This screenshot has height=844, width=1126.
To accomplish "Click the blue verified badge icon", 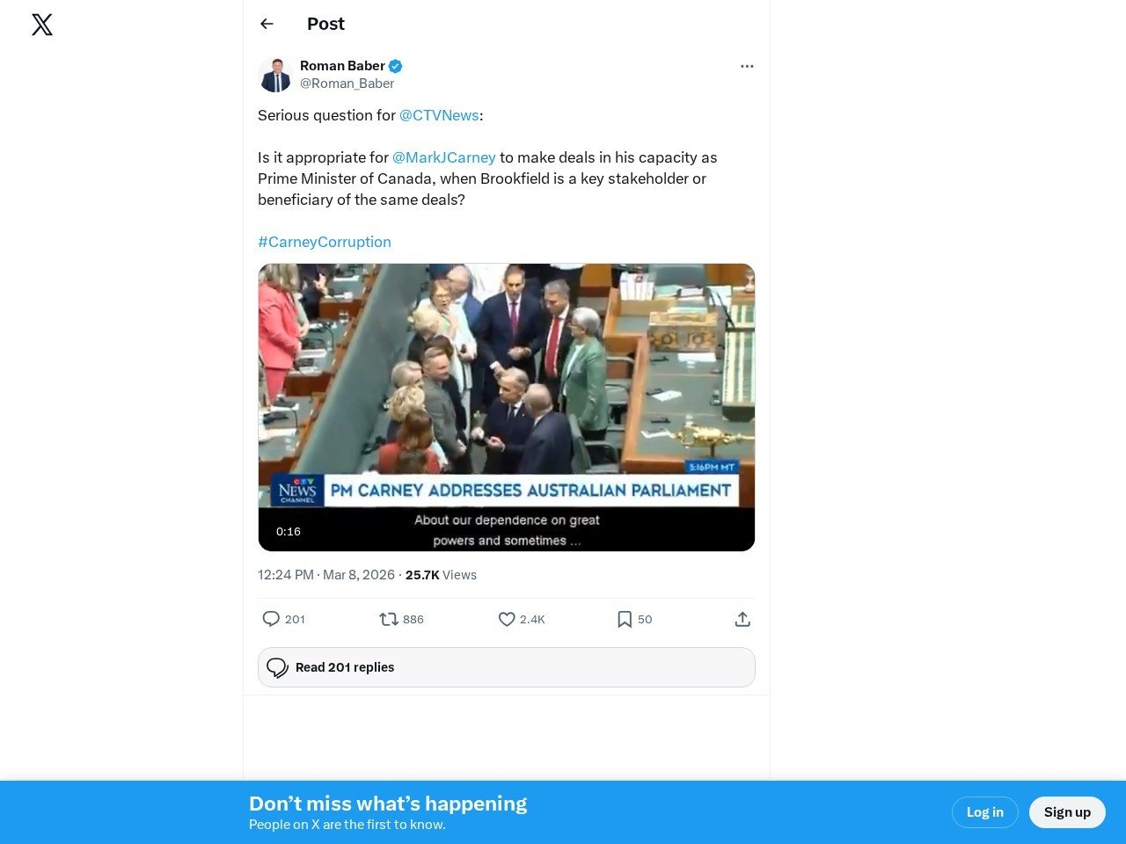I will pos(396,66).
